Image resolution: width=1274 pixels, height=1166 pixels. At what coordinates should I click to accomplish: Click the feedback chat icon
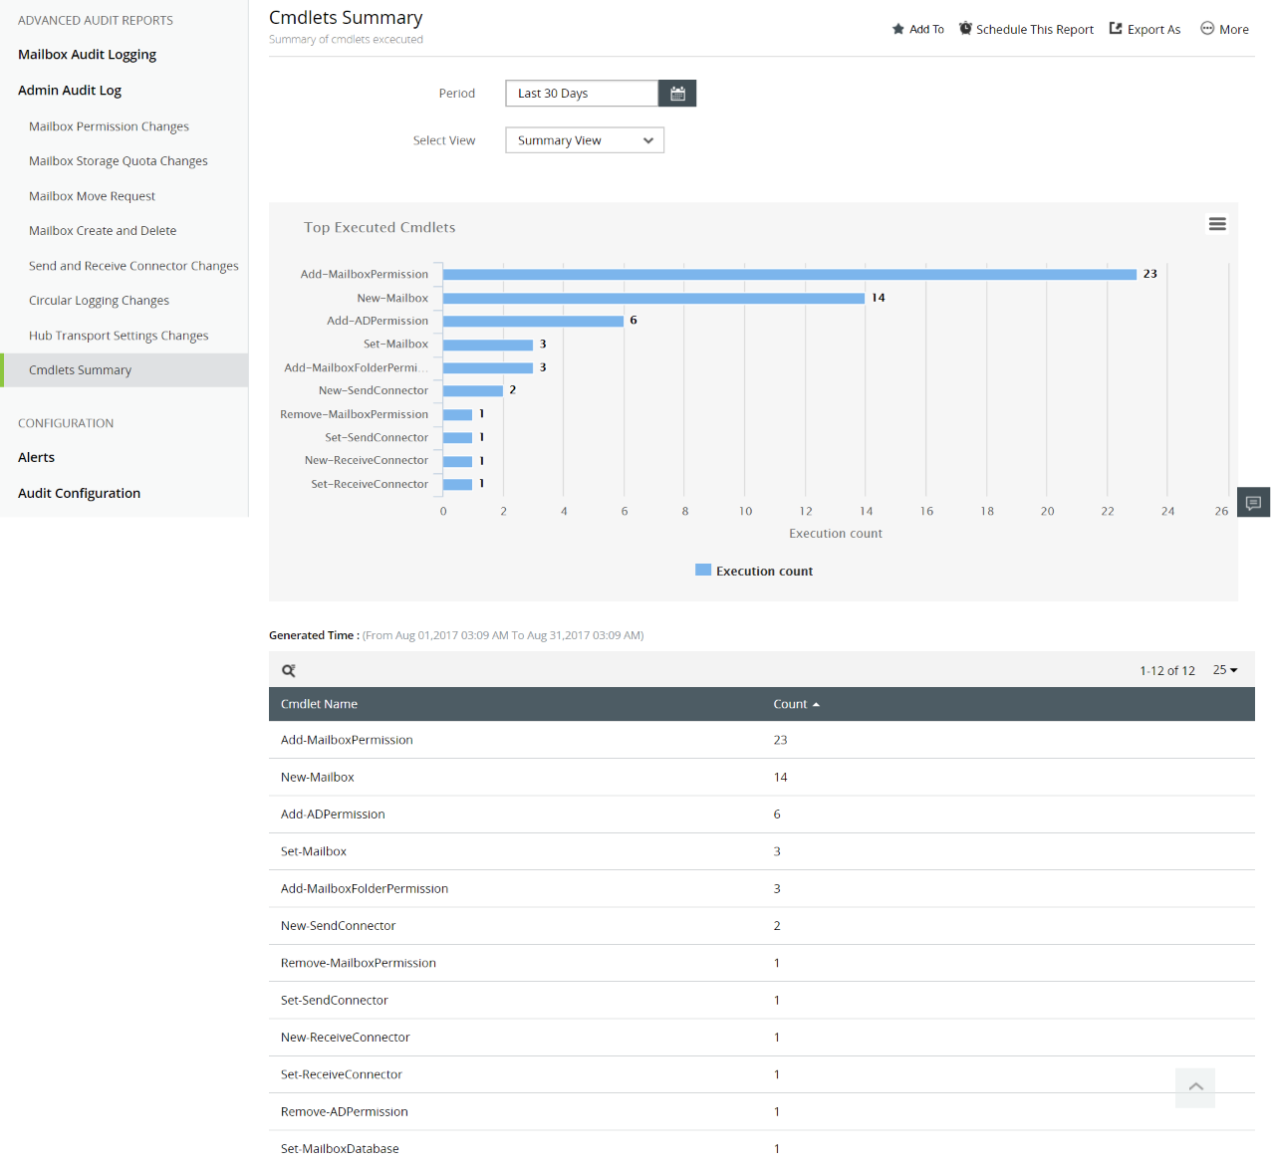[x=1253, y=502]
